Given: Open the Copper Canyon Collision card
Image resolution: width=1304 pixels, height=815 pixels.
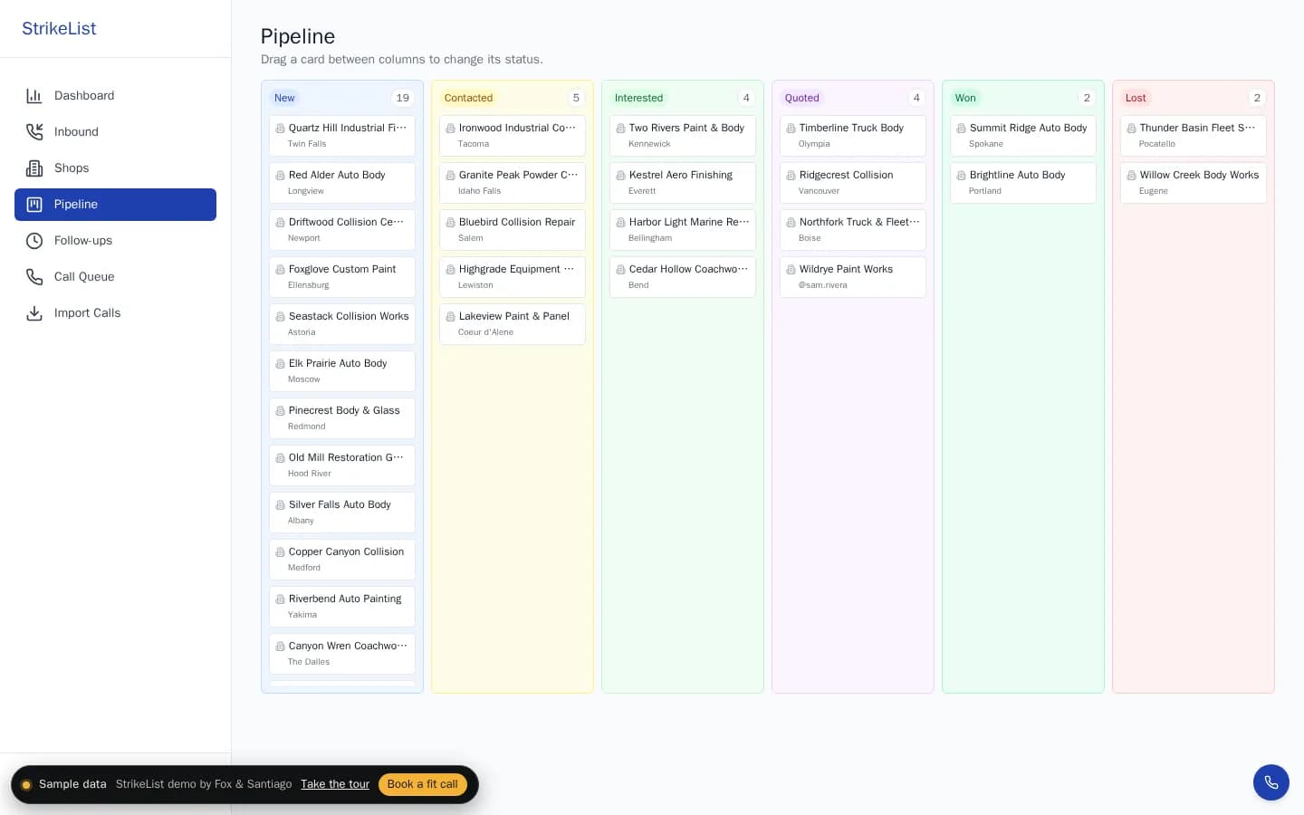Looking at the screenshot, I should (x=342, y=560).
